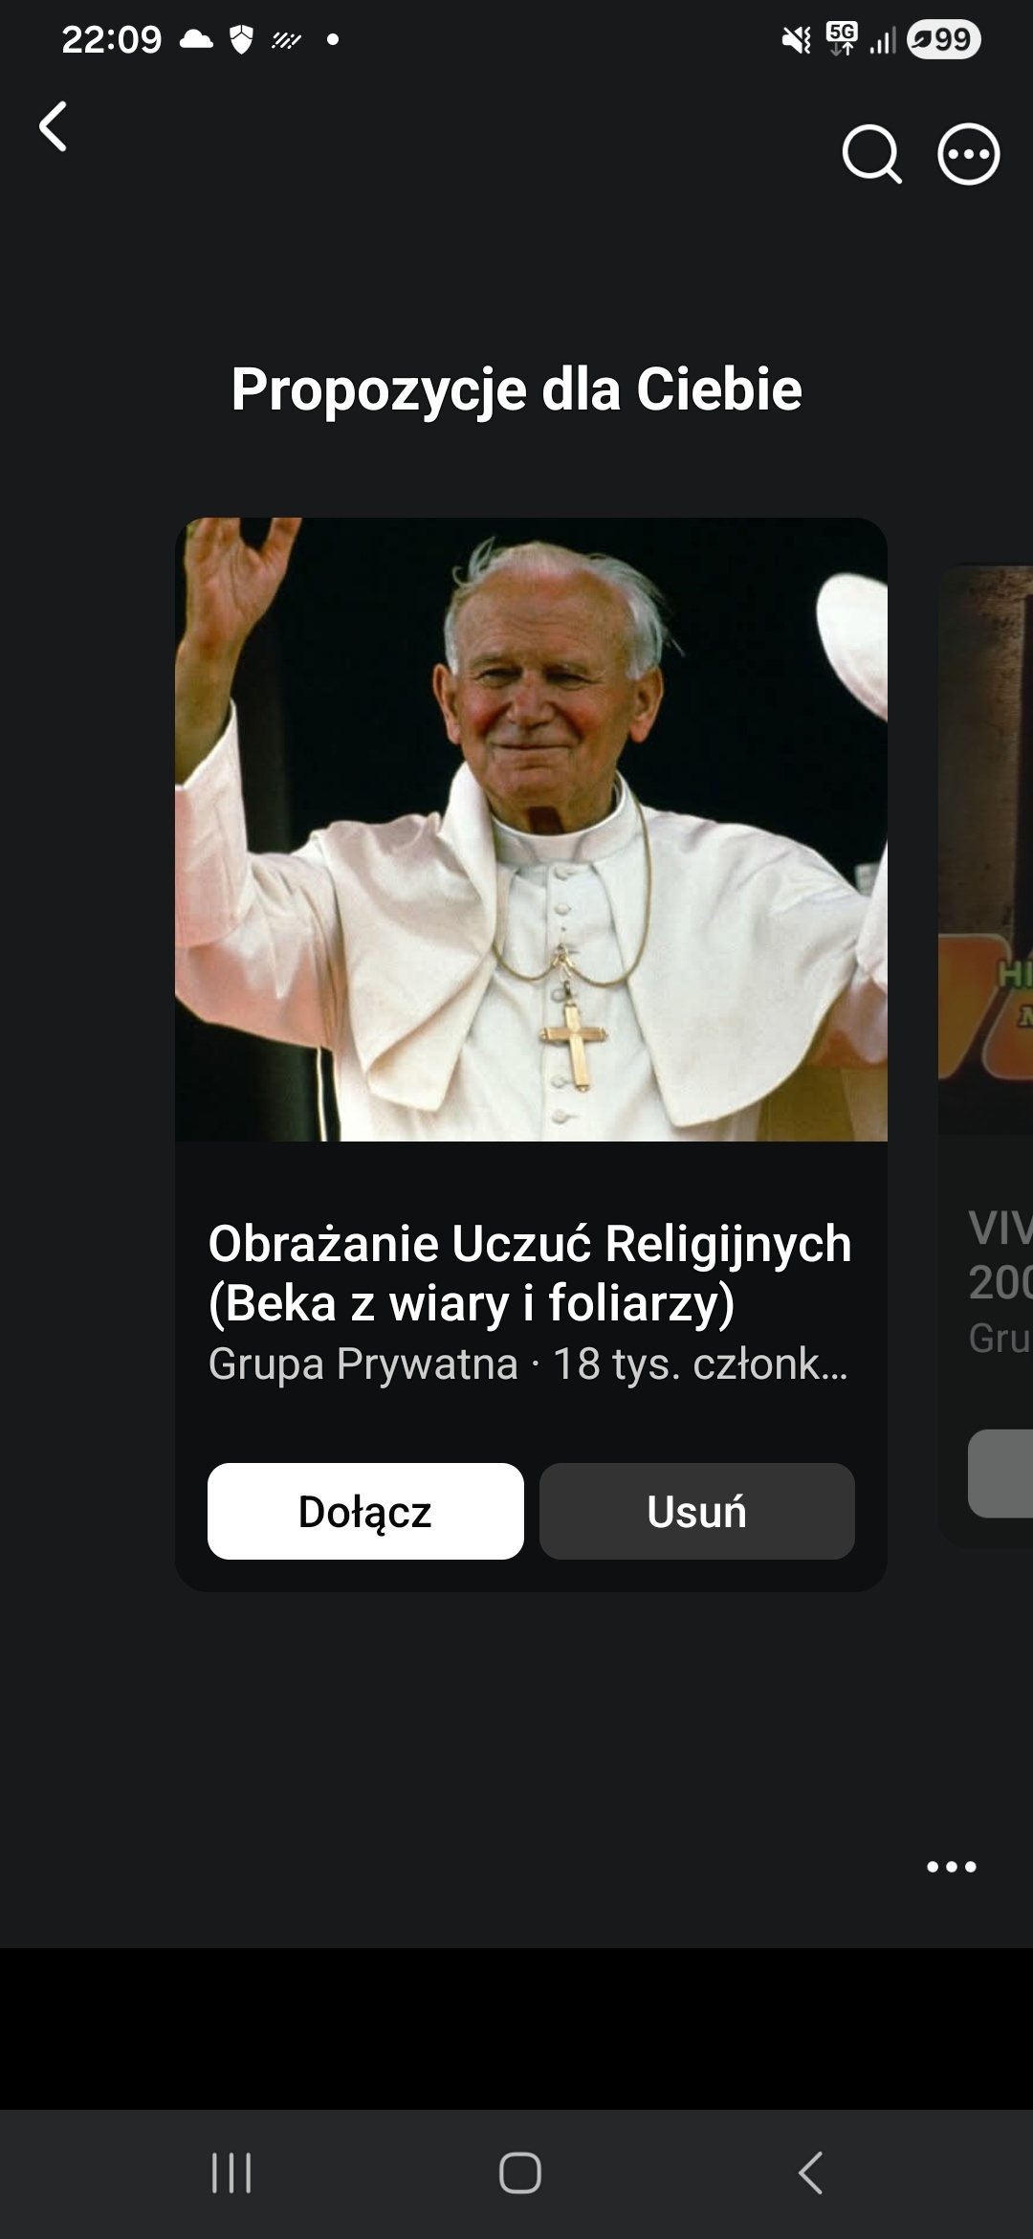Tap the partially visible next group card image

coord(985,850)
